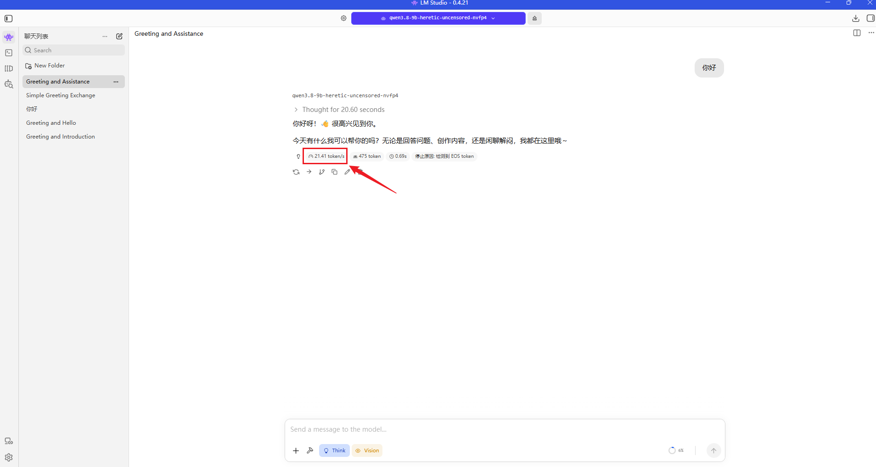Click the user message bubble 你好

click(x=709, y=68)
